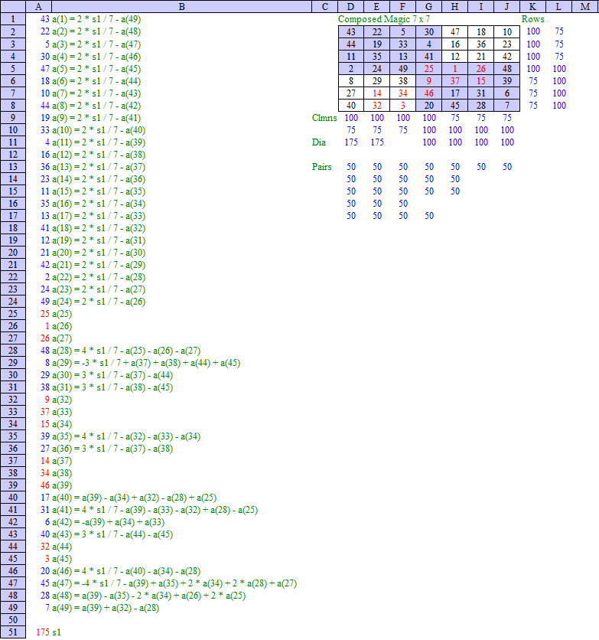The width and height of the screenshot is (599, 640).
Task: Select row 51 header
Action: click(x=13, y=632)
